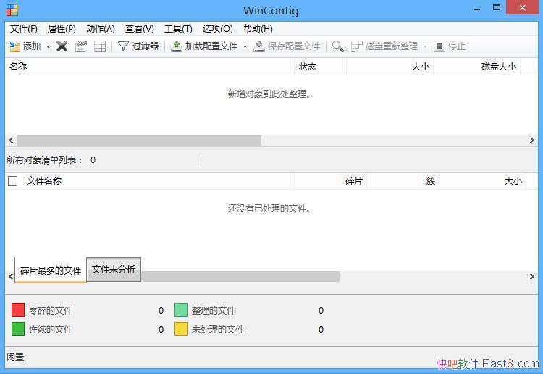The width and height of the screenshot is (543, 374).
Task: Click the dark green 连续的文件 color swatch
Action: coord(18,329)
